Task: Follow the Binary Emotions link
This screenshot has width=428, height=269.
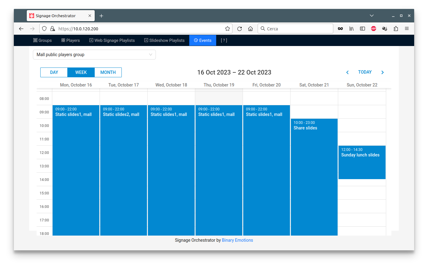Action: click(237, 240)
